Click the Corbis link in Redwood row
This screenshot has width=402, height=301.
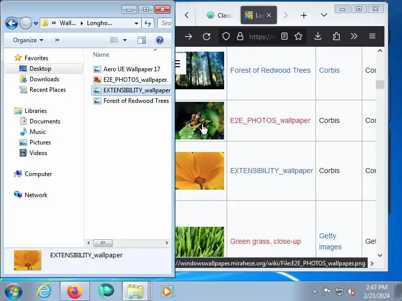329,70
